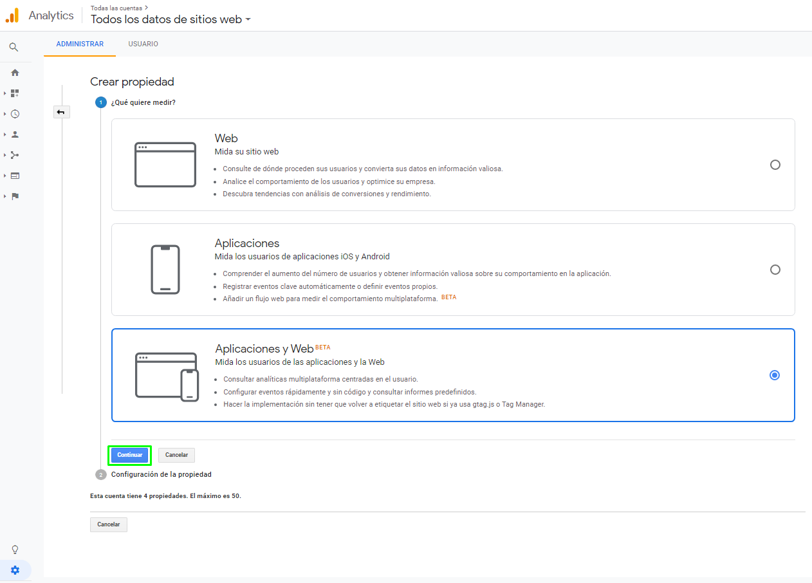Expand the Audience section in the sidebar
812x583 pixels.
5,134
